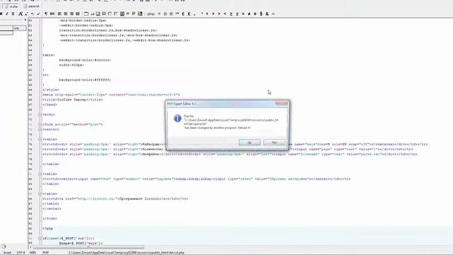
Task: Collapse the <center> code fold
Action: coord(40,129)
